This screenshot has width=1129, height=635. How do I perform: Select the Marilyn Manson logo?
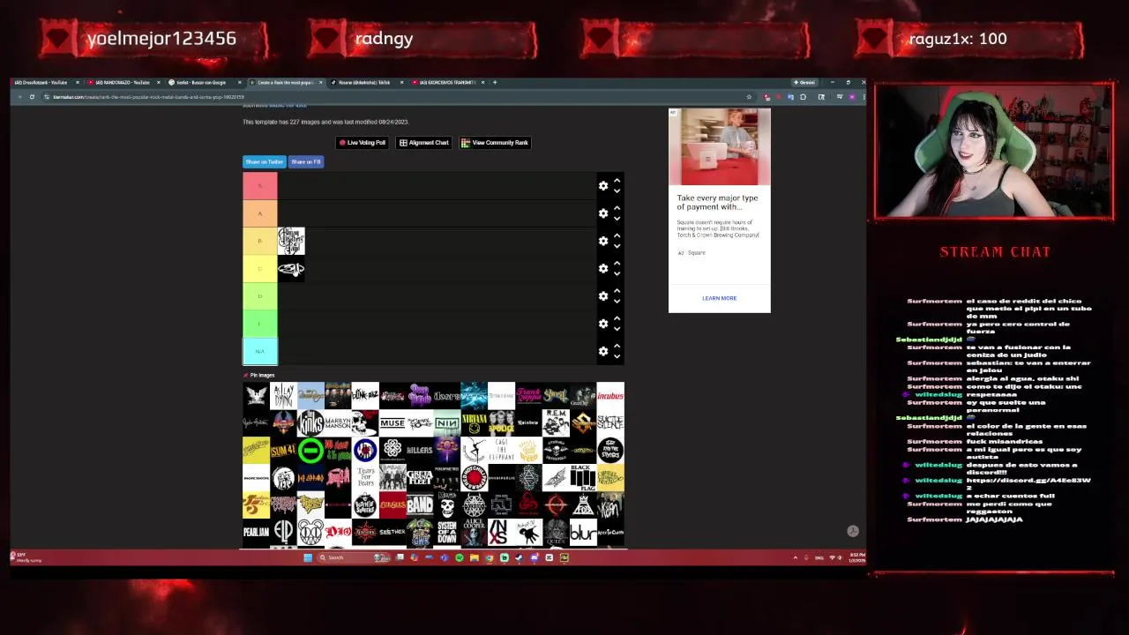[x=338, y=422]
